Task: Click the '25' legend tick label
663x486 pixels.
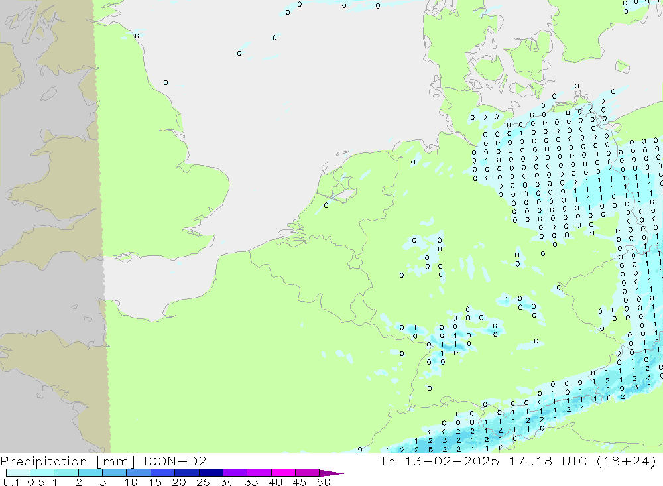Action: click(x=204, y=482)
